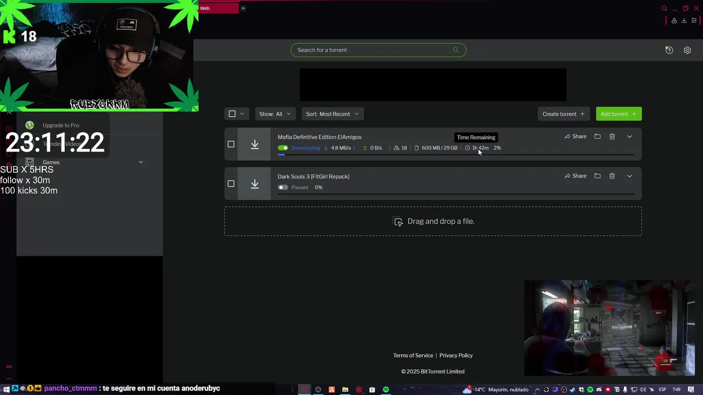
Task: Open folder for Dark Souls 3 torrent
Action: coord(597,176)
